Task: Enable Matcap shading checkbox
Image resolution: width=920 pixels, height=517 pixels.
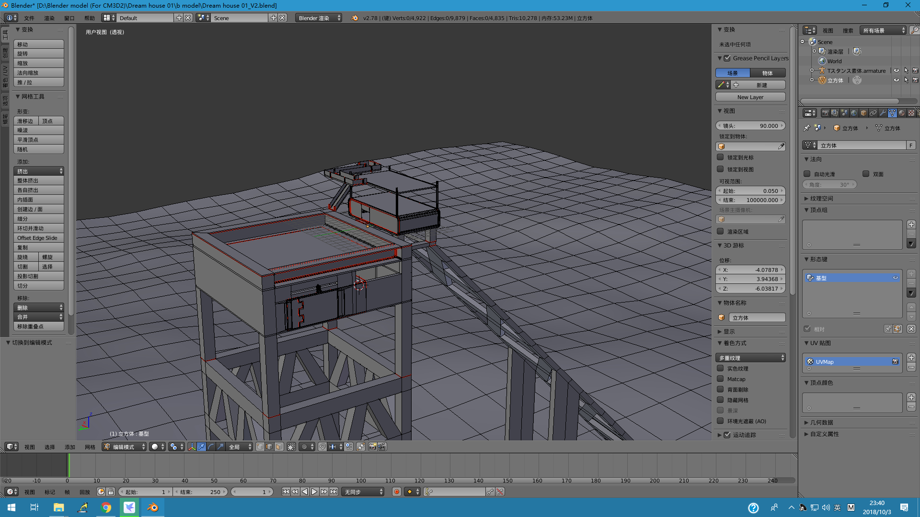Action: click(720, 379)
